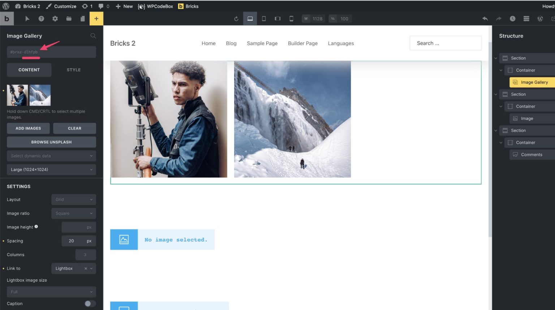This screenshot has height=310, width=555.
Task: Select the element picker arrow tool
Action: click(27, 18)
